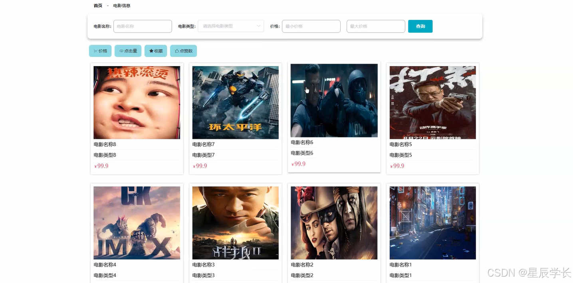Click the title text 电影名称2
The height and width of the screenshot is (283, 573).
point(302,265)
